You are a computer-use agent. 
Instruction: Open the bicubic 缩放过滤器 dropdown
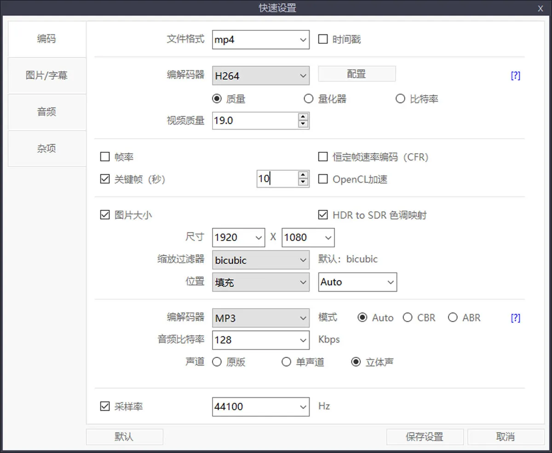[261, 260]
